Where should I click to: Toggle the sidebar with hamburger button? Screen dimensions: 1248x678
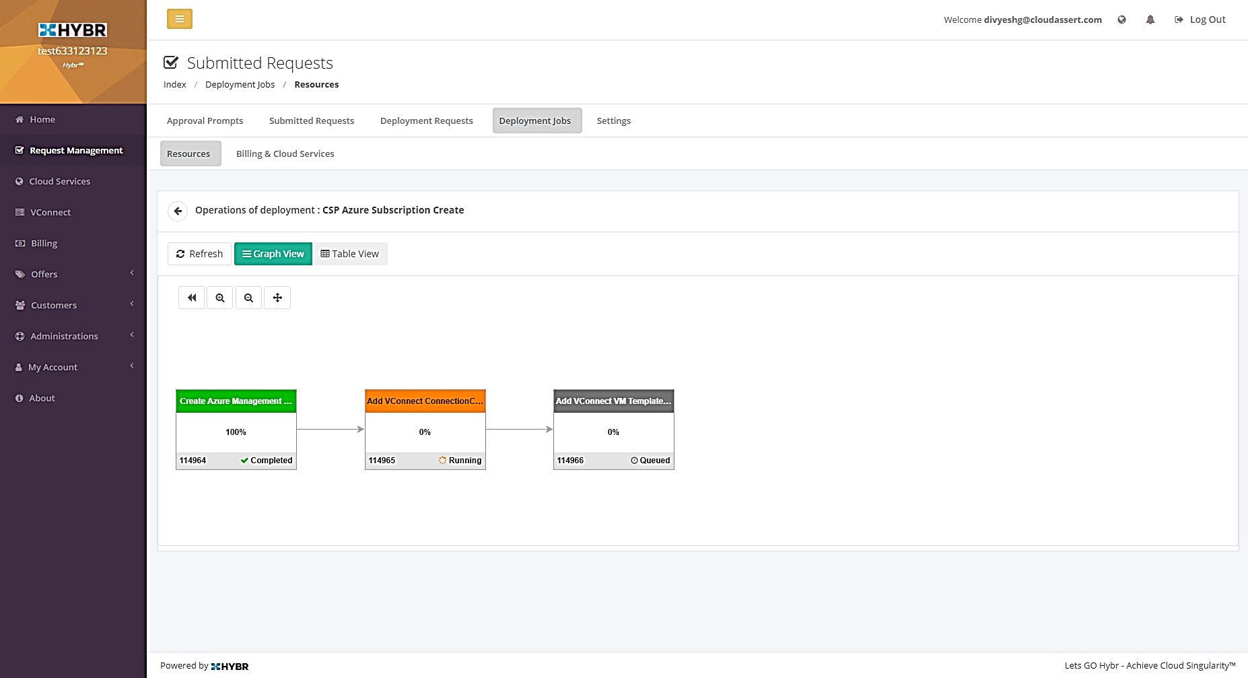[179, 19]
